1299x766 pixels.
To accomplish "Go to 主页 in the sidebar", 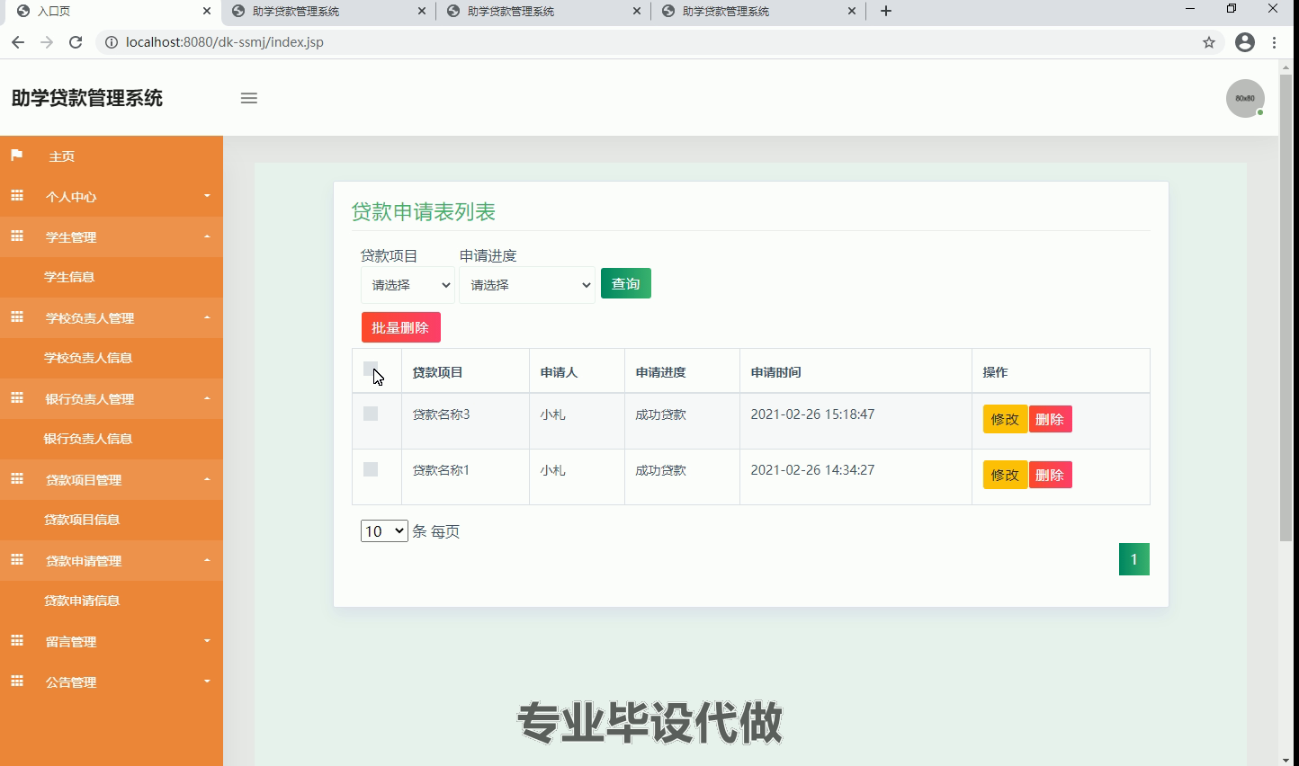I will pos(112,156).
